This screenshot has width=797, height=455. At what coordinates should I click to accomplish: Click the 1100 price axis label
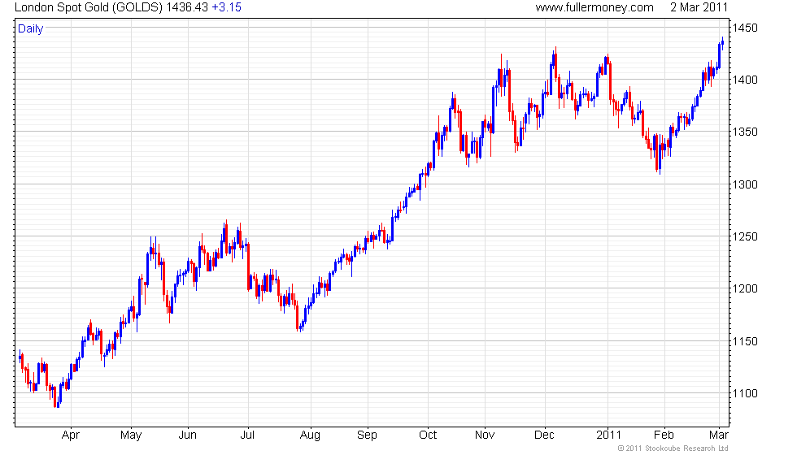745,393
